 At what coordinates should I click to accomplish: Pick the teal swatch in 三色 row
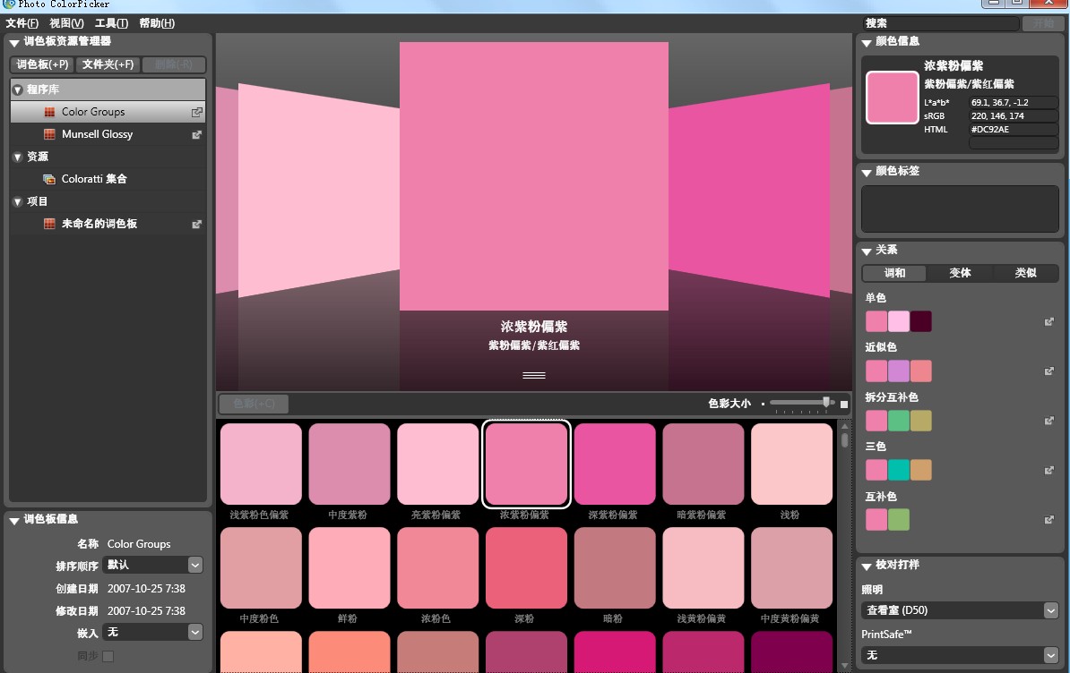point(899,470)
